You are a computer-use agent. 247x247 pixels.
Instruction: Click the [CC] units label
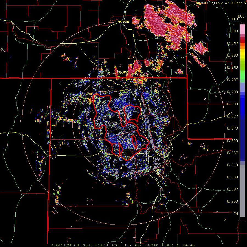[234, 19]
